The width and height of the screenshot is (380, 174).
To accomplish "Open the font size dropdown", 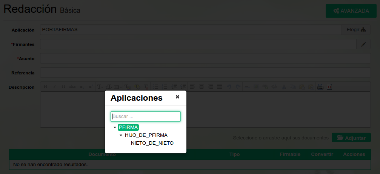I will [x=109, y=87].
